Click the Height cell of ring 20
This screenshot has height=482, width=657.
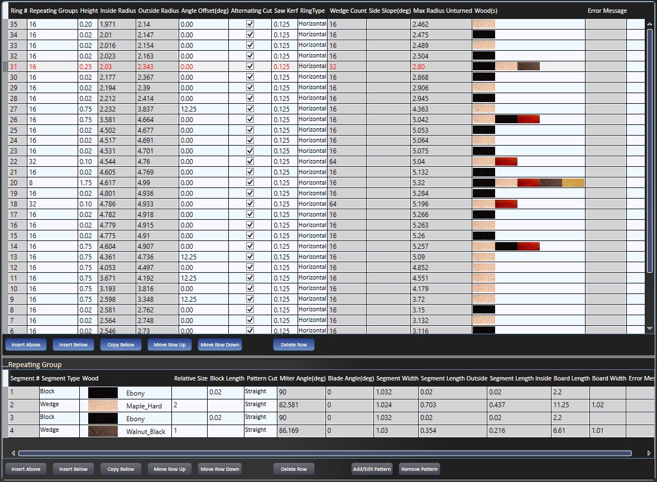(88, 182)
